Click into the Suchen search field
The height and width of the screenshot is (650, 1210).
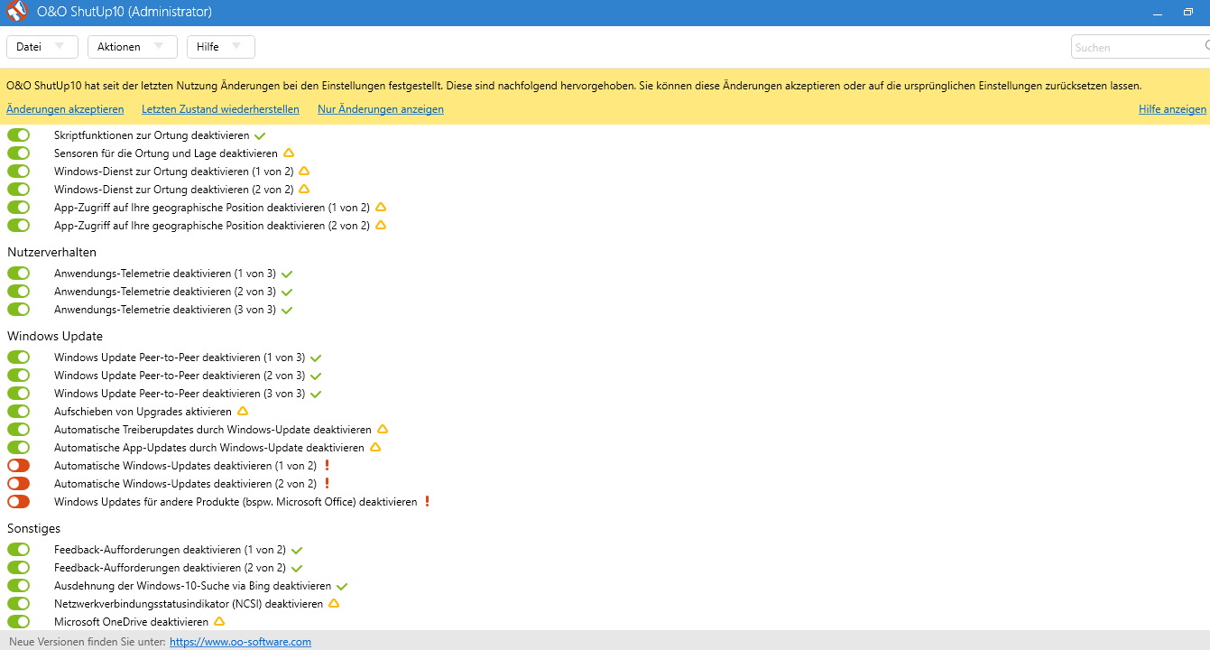click(1141, 47)
